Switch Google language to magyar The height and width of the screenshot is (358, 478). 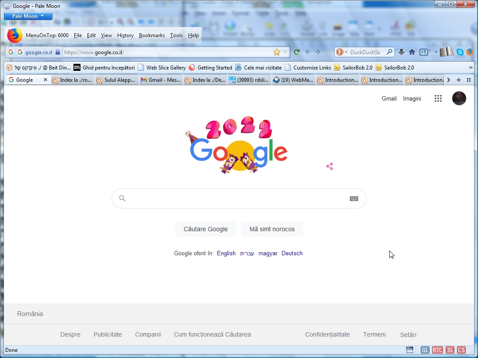click(x=268, y=253)
